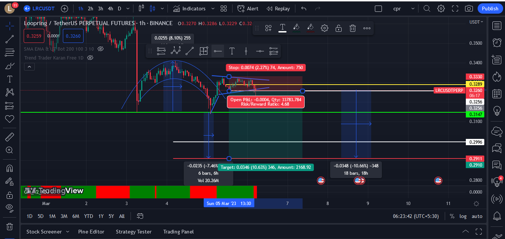
Task: Switch to the 4h timeframe
Action: click(x=110, y=8)
